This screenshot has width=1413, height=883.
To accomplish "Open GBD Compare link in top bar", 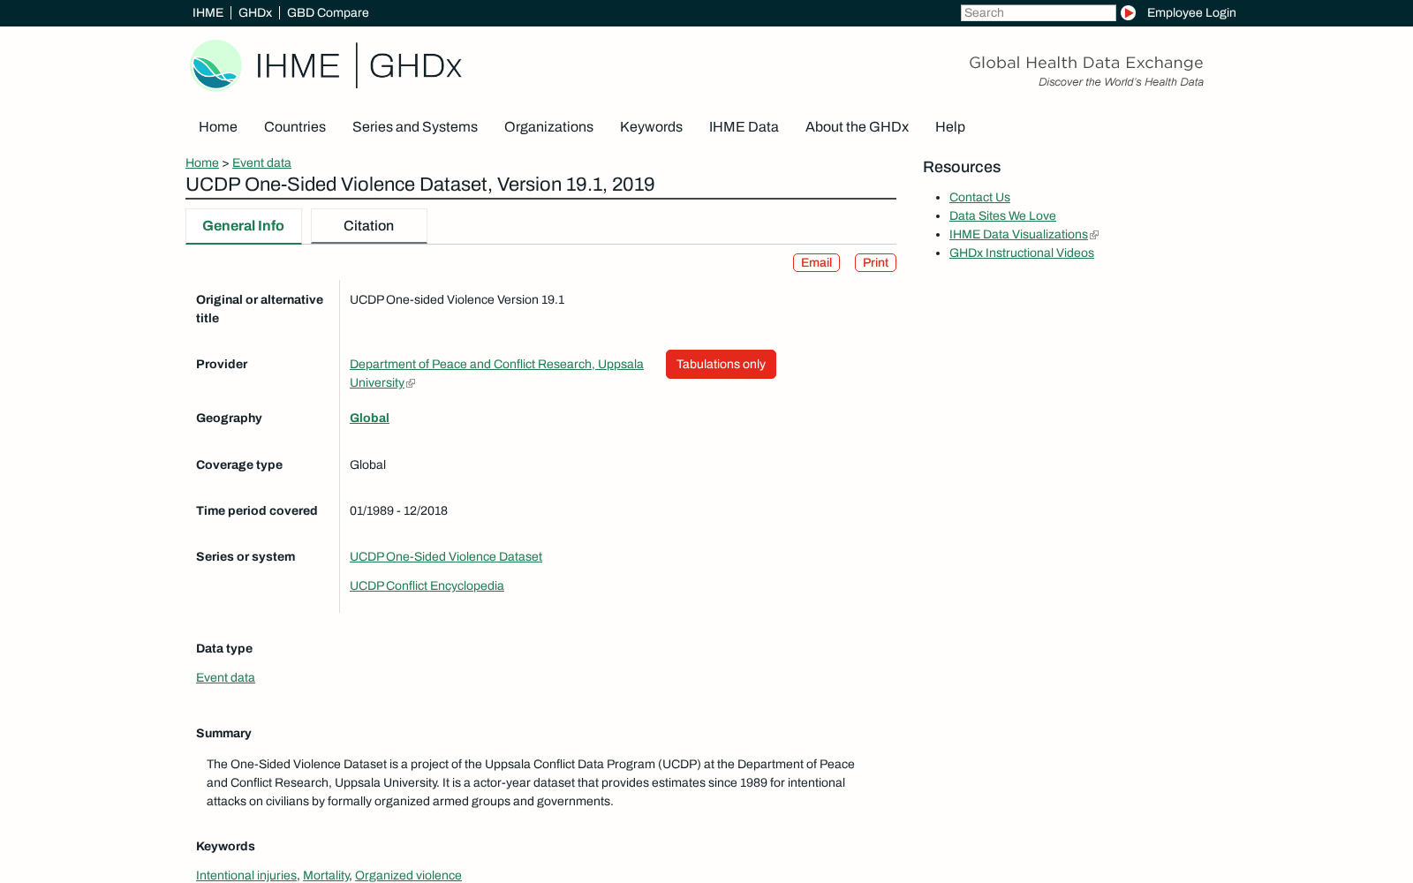I will (x=328, y=12).
